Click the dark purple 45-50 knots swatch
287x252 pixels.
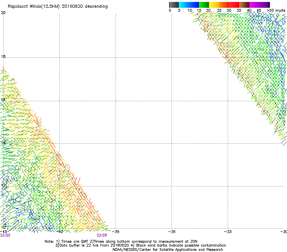tap(265, 5)
